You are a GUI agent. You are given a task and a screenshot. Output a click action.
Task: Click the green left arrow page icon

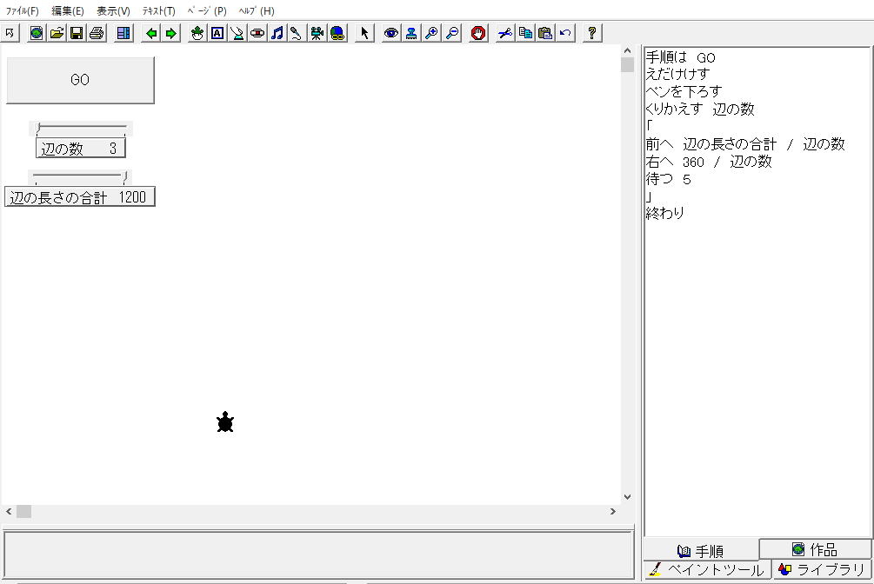tap(151, 33)
